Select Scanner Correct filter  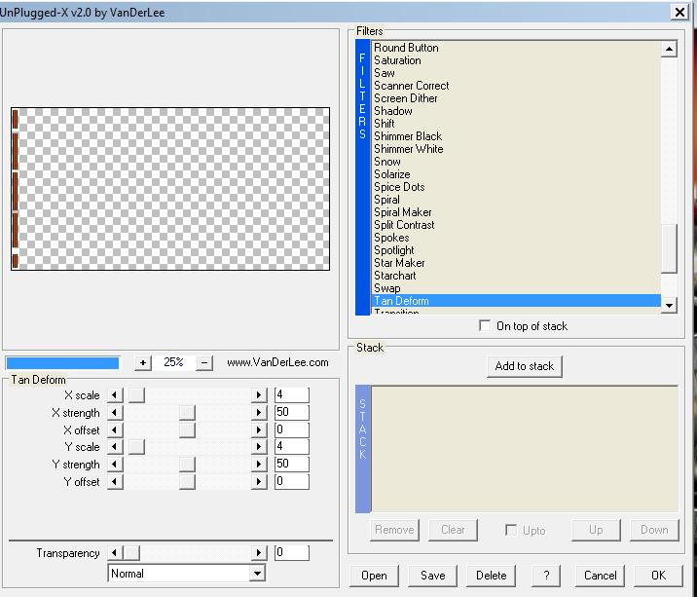point(411,86)
